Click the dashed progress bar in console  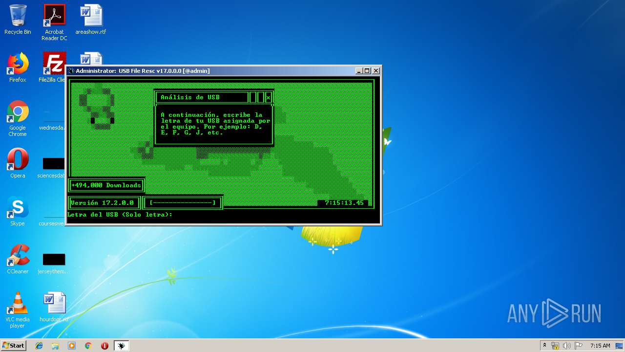pyautogui.click(x=183, y=203)
